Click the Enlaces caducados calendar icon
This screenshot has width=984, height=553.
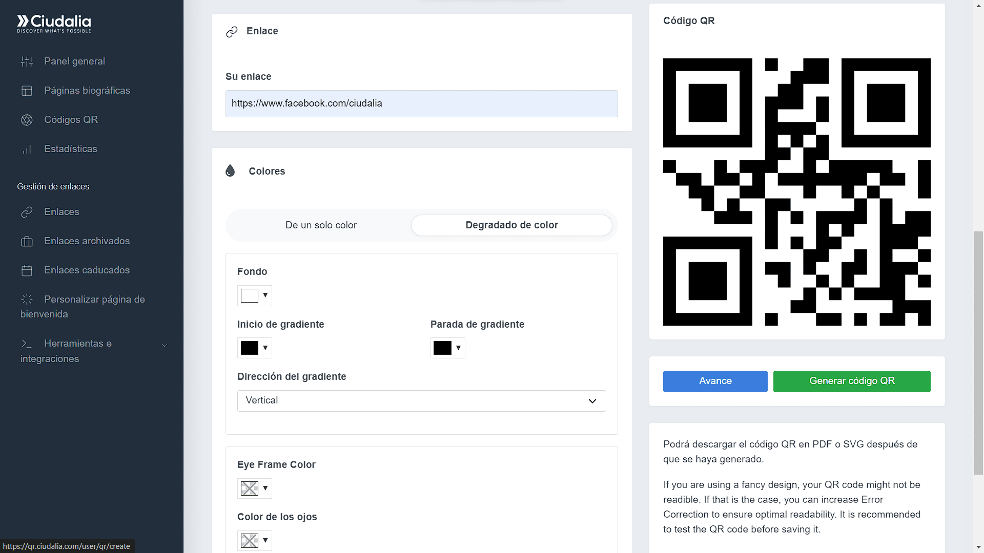point(27,271)
